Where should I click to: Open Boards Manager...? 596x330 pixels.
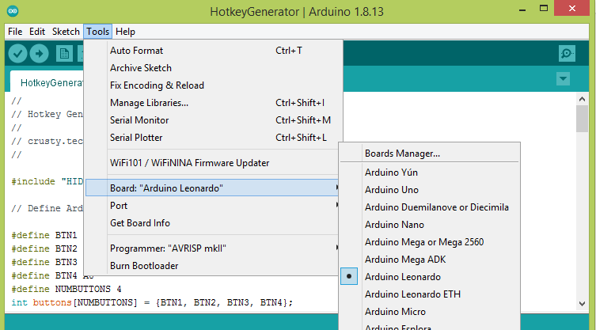(x=402, y=154)
